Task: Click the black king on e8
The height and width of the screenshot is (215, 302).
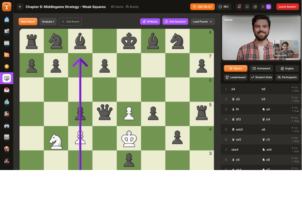Action: [129, 41]
